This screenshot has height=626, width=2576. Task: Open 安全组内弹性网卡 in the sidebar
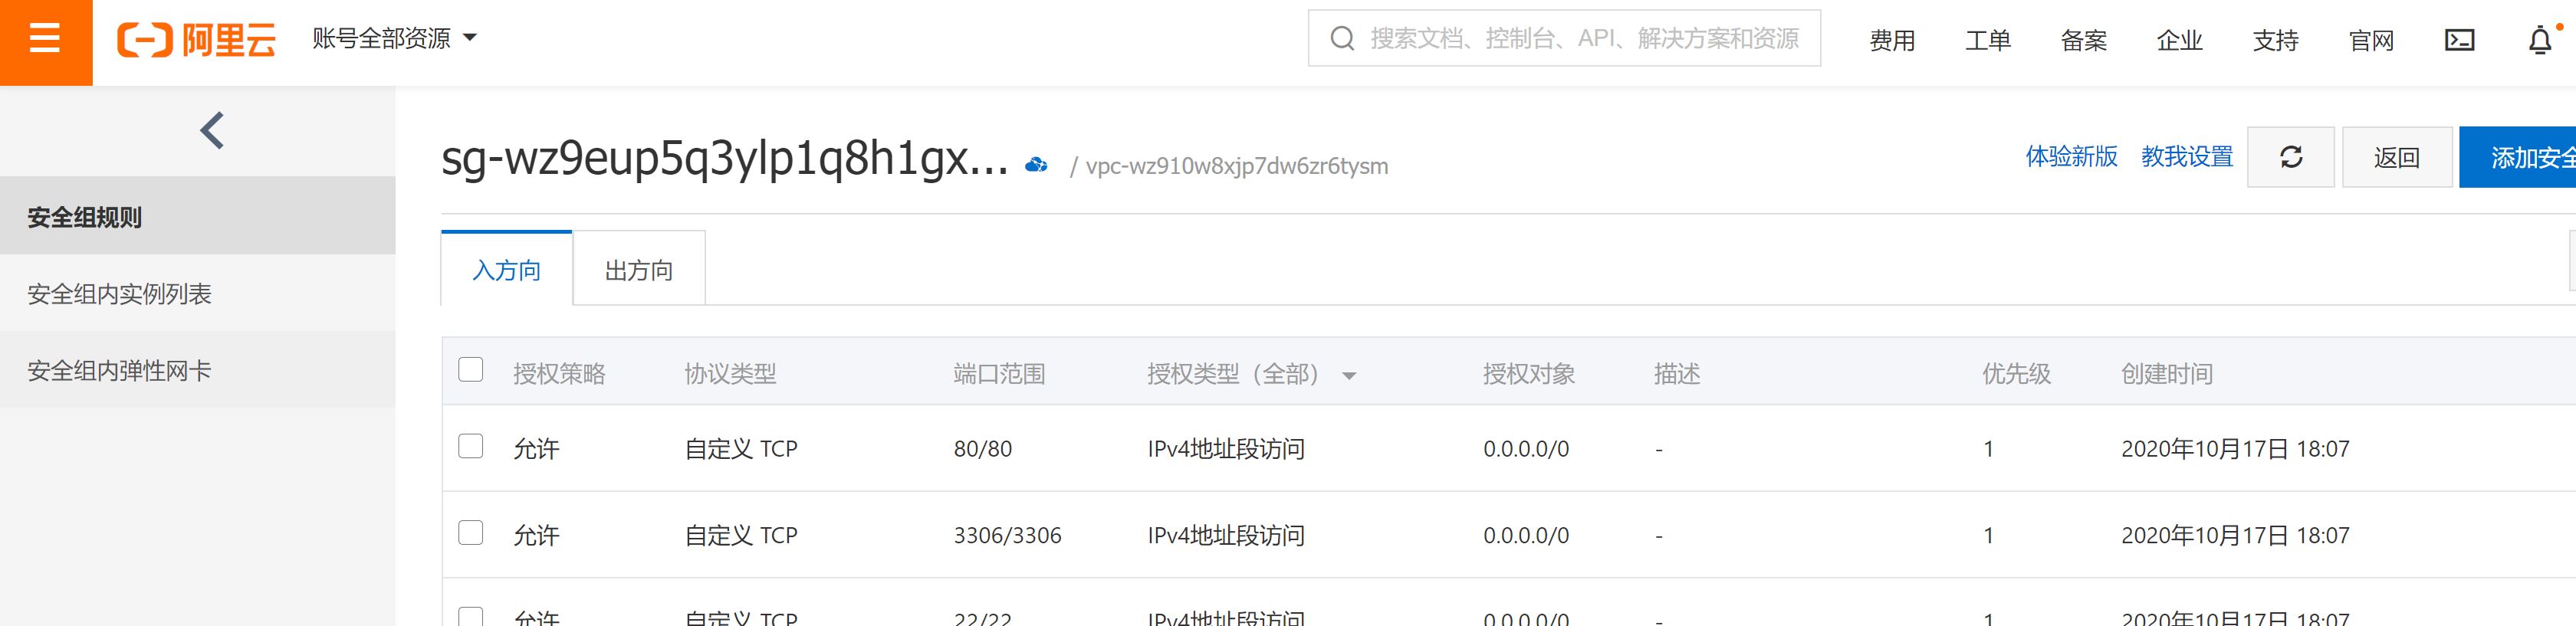(198, 370)
